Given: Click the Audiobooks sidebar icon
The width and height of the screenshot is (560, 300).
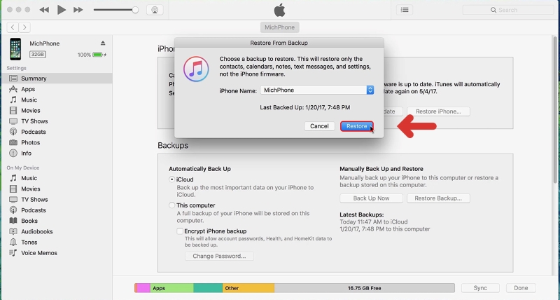Looking at the screenshot, I should point(13,231).
